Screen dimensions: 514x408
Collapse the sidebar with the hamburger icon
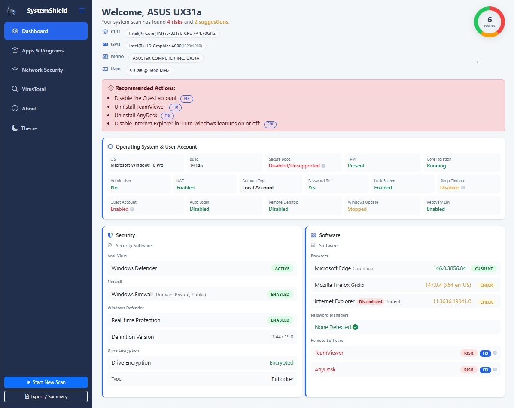pos(82,10)
